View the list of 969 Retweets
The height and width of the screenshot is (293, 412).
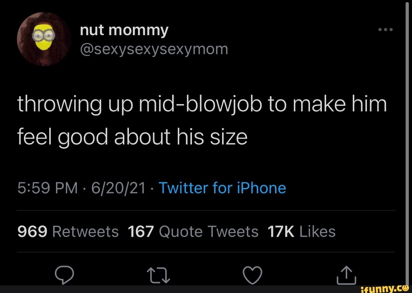click(x=68, y=231)
